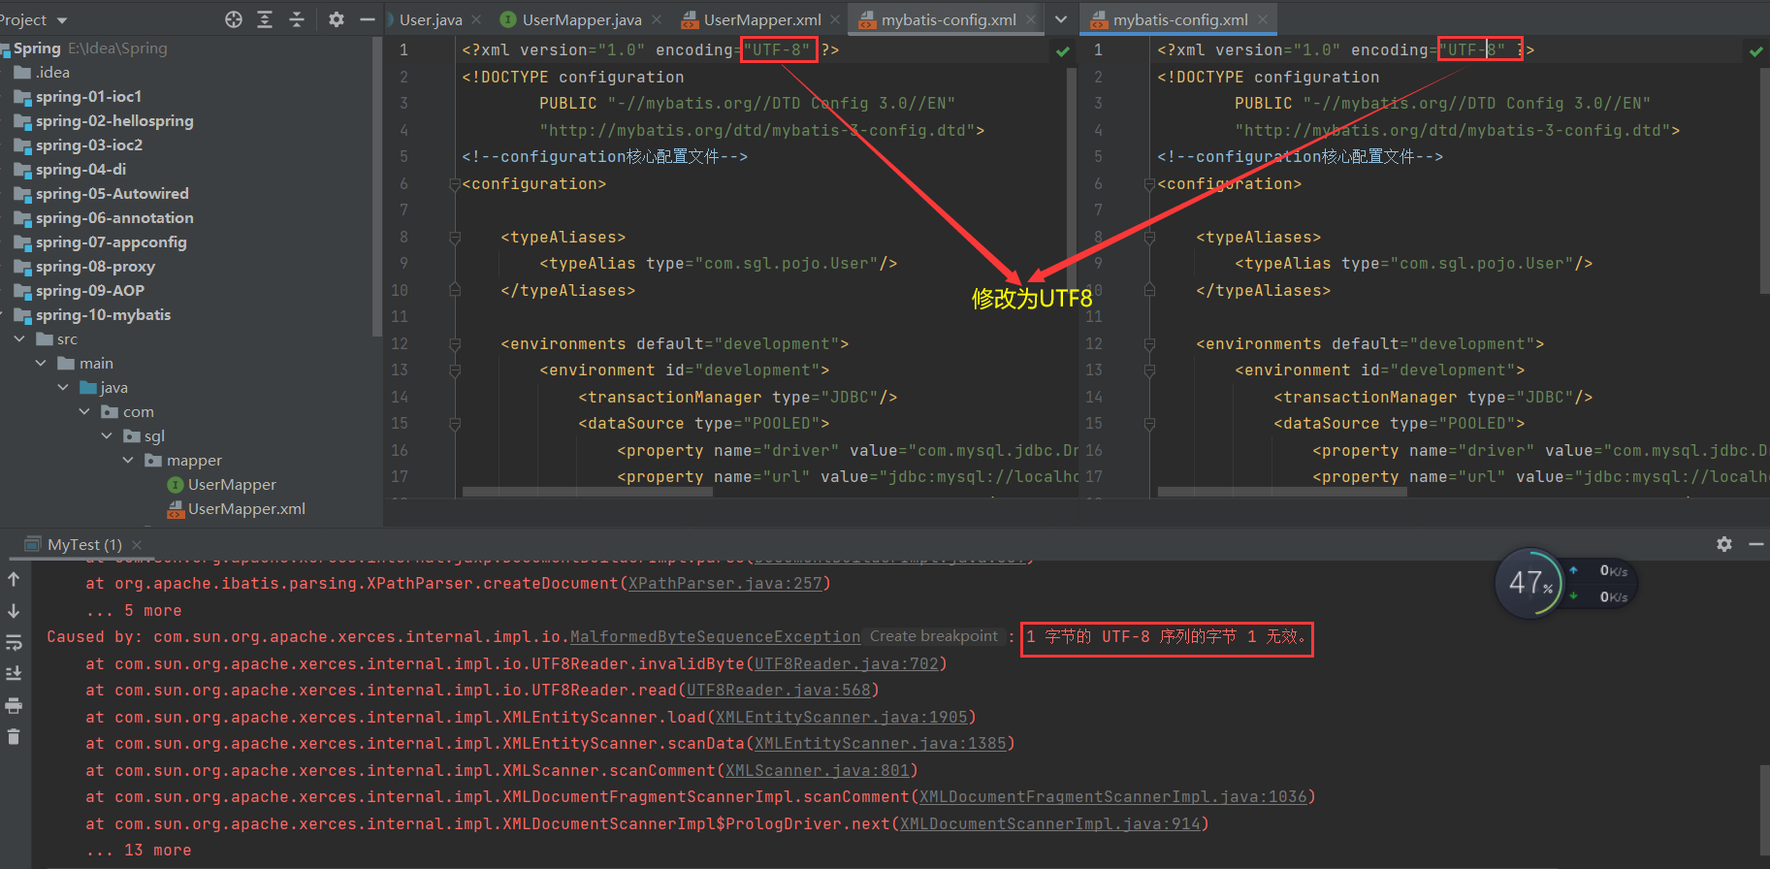The height and width of the screenshot is (869, 1770).
Task: Open XMLEntityScanner.java:1905 link
Action: click(842, 718)
